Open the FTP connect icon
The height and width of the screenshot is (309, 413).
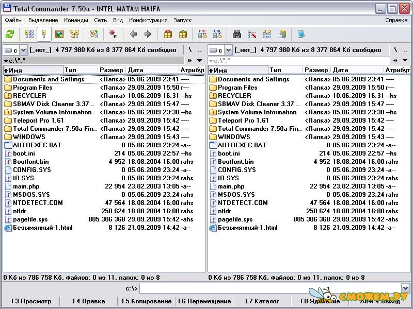[x=202, y=34]
